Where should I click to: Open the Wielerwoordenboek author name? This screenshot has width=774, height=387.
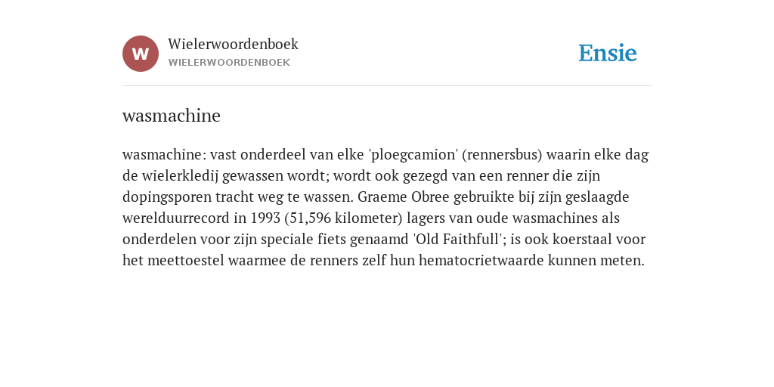(233, 44)
